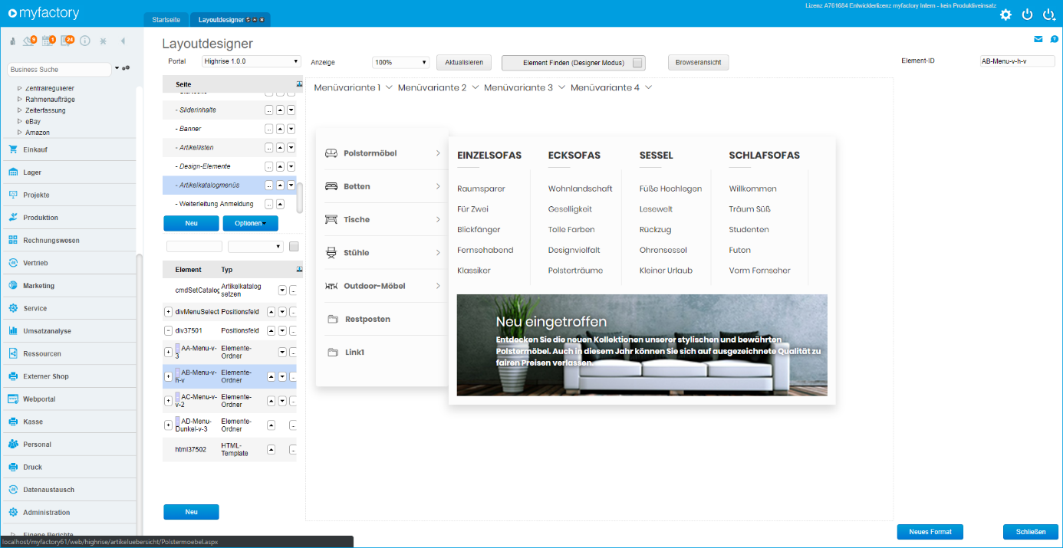Open Menüvariante 1 menu
The image size is (1063, 548).
[x=354, y=87]
